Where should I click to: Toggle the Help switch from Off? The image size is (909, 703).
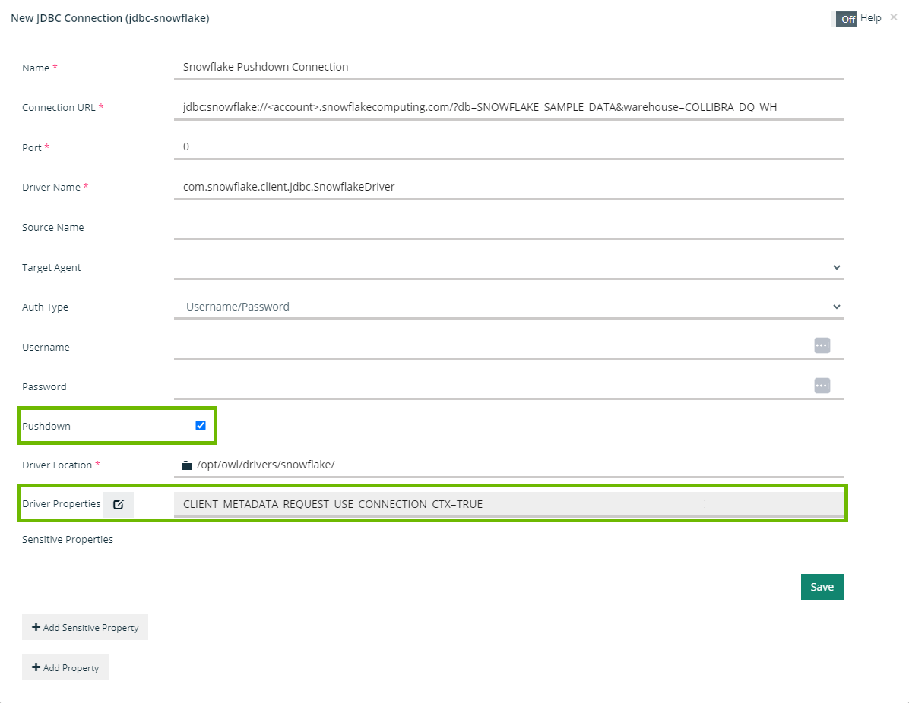pos(847,19)
